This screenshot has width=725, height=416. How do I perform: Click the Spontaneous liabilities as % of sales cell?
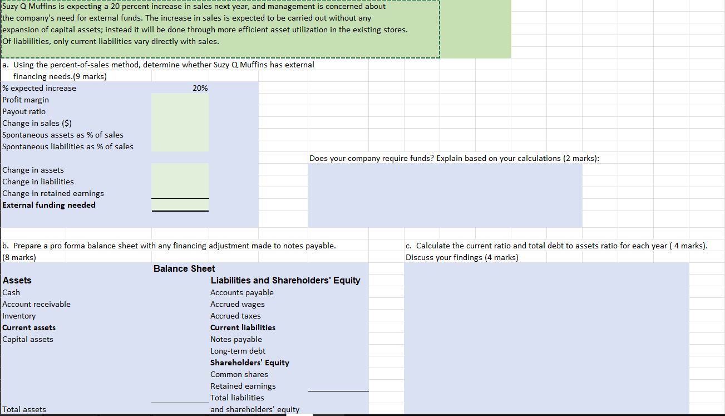(x=180, y=146)
